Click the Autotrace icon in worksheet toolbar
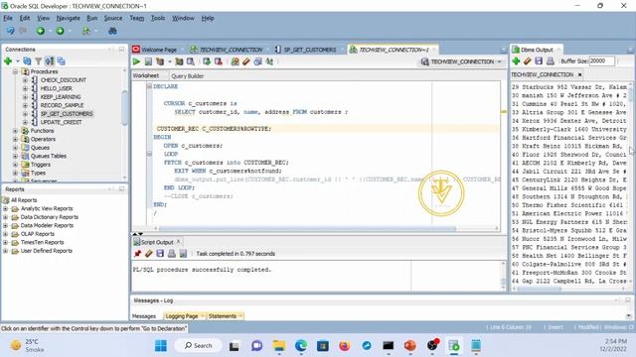The height and width of the screenshot is (357, 636). point(179,61)
